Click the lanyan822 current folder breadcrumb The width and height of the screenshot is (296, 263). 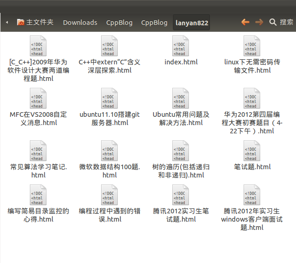(192, 22)
